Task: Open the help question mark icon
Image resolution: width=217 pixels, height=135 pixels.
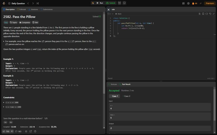Action: pos(35,131)
